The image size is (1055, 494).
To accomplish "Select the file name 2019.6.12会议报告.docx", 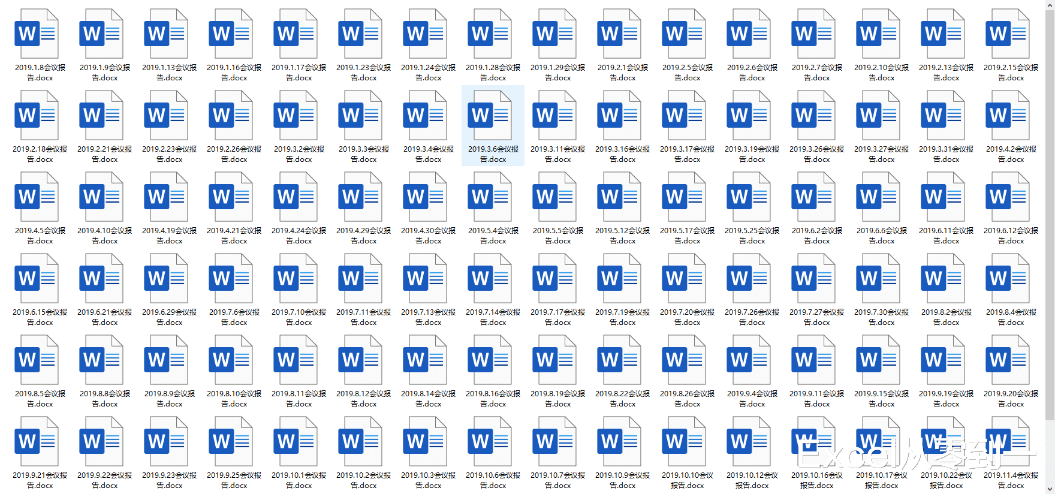I will [x=1011, y=236].
